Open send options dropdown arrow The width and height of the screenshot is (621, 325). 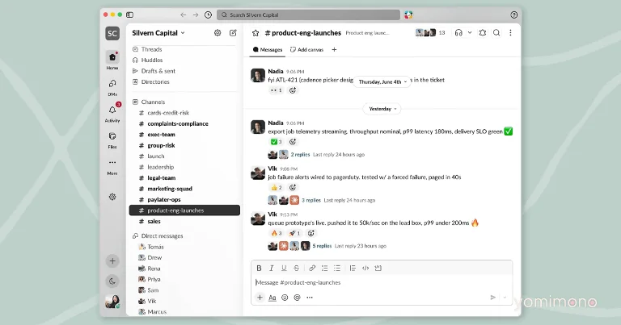[x=505, y=298]
